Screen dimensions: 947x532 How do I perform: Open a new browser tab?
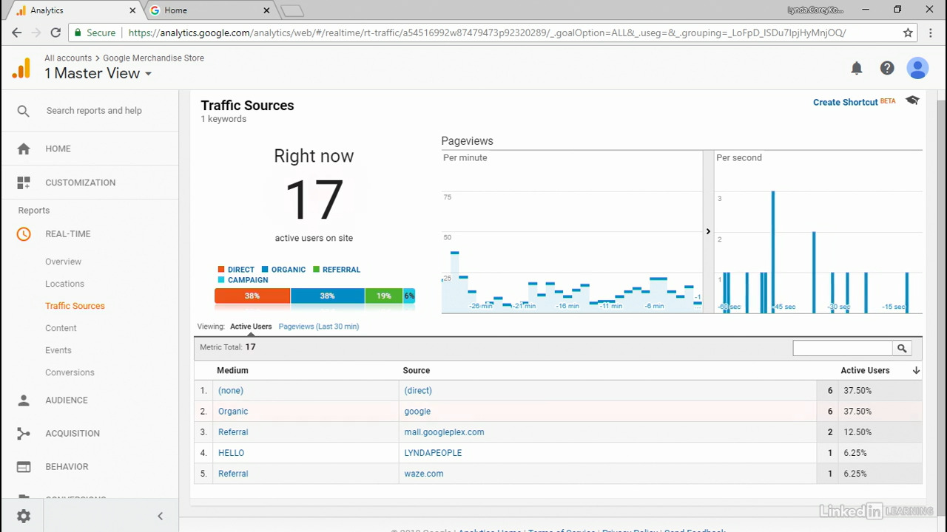coord(291,10)
